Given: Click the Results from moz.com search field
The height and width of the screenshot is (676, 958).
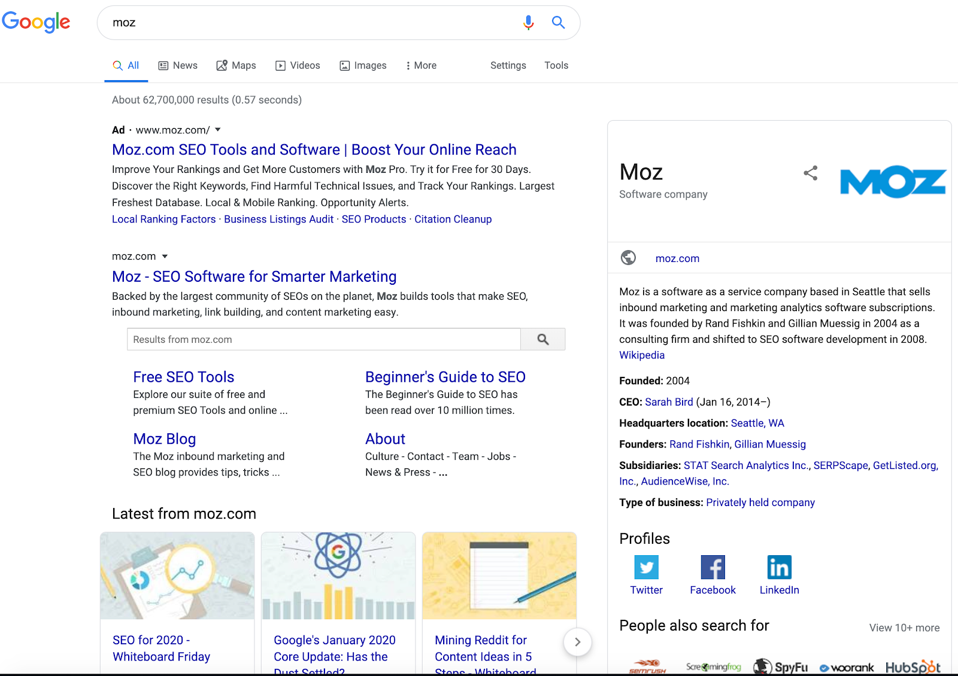Looking at the screenshot, I should coord(323,339).
